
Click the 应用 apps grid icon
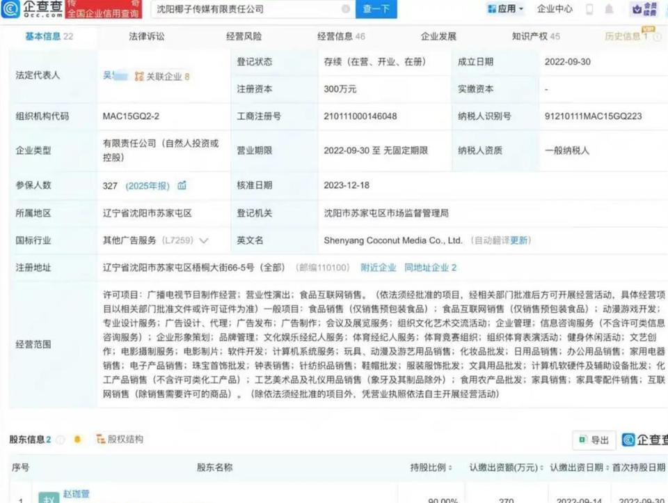492,9
